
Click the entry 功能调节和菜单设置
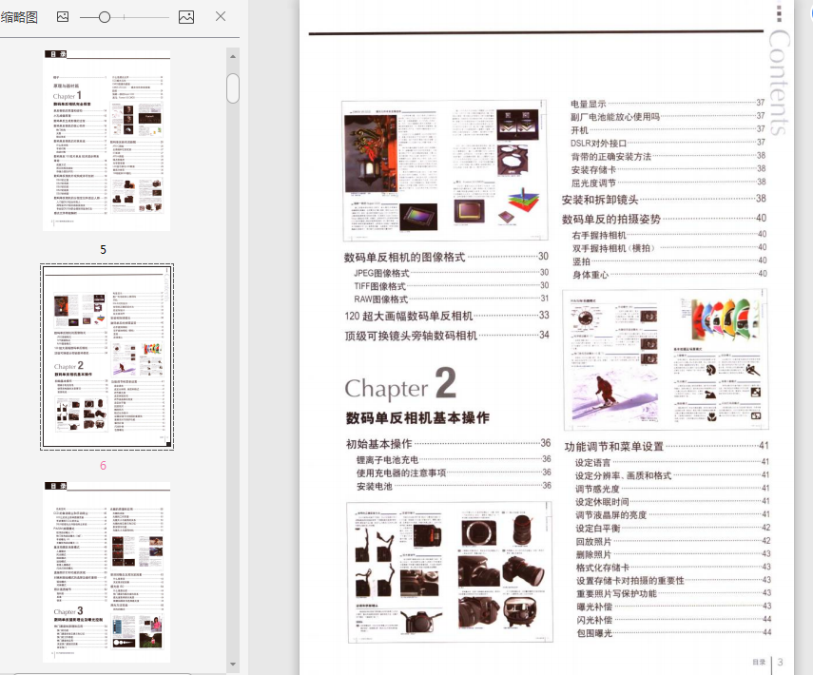point(614,447)
